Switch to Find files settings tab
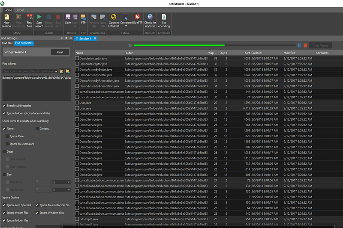The height and width of the screenshot is (228, 343). point(7,43)
